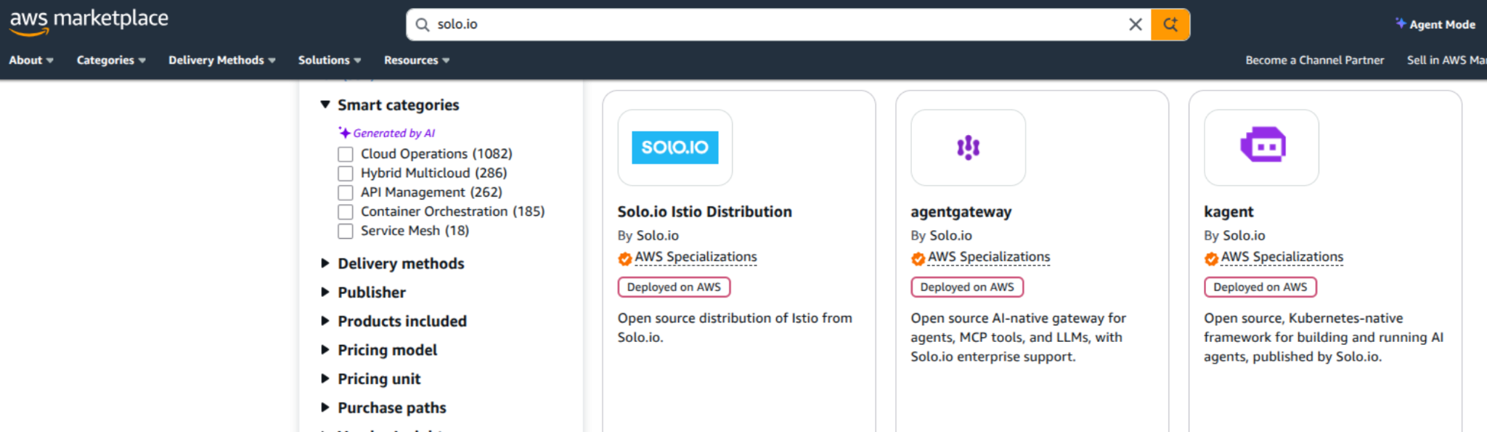Screen dimensions: 1487x432
Task: Click the Solo.io Istio specialization badge icon
Action: pos(625,258)
